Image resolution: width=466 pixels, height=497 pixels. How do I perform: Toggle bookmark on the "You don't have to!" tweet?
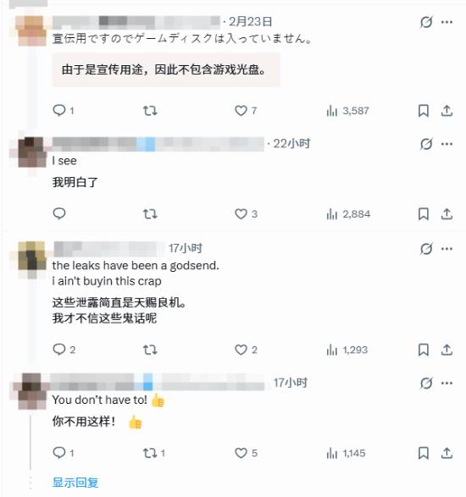[423, 453]
